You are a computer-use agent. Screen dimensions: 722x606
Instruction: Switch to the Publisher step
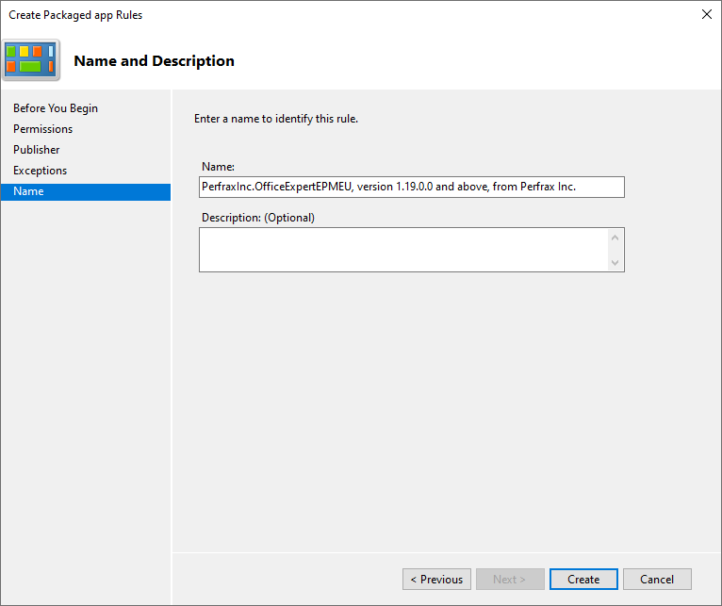37,150
